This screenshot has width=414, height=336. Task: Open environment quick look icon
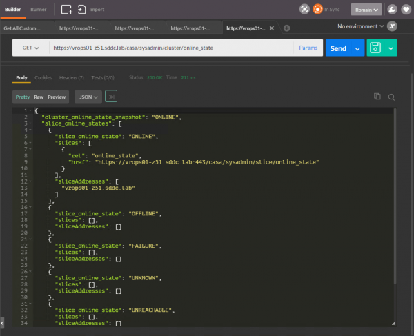(392, 26)
